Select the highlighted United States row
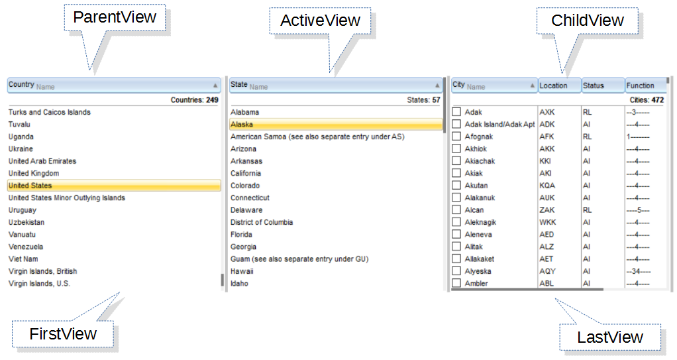Screen dimensions: 677x360 click(113, 186)
